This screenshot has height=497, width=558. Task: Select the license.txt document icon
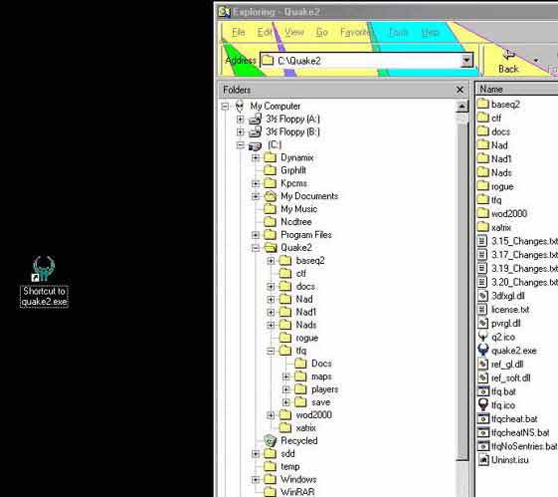point(483,309)
